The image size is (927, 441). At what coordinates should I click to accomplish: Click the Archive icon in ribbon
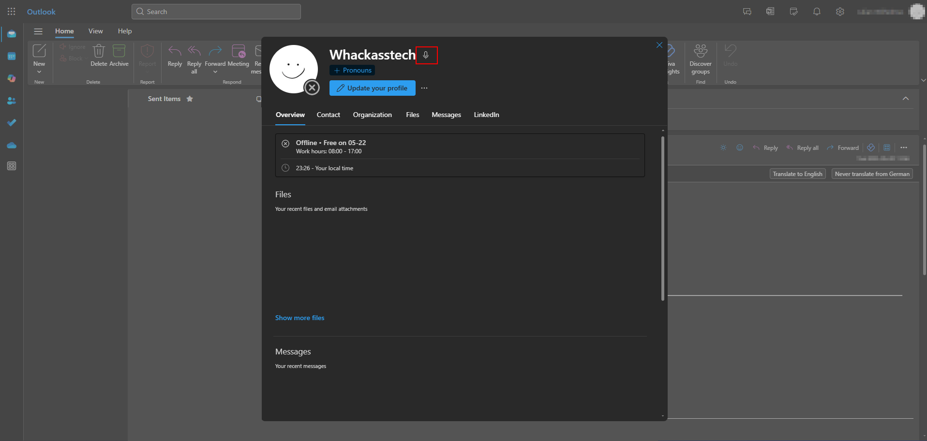tap(119, 51)
